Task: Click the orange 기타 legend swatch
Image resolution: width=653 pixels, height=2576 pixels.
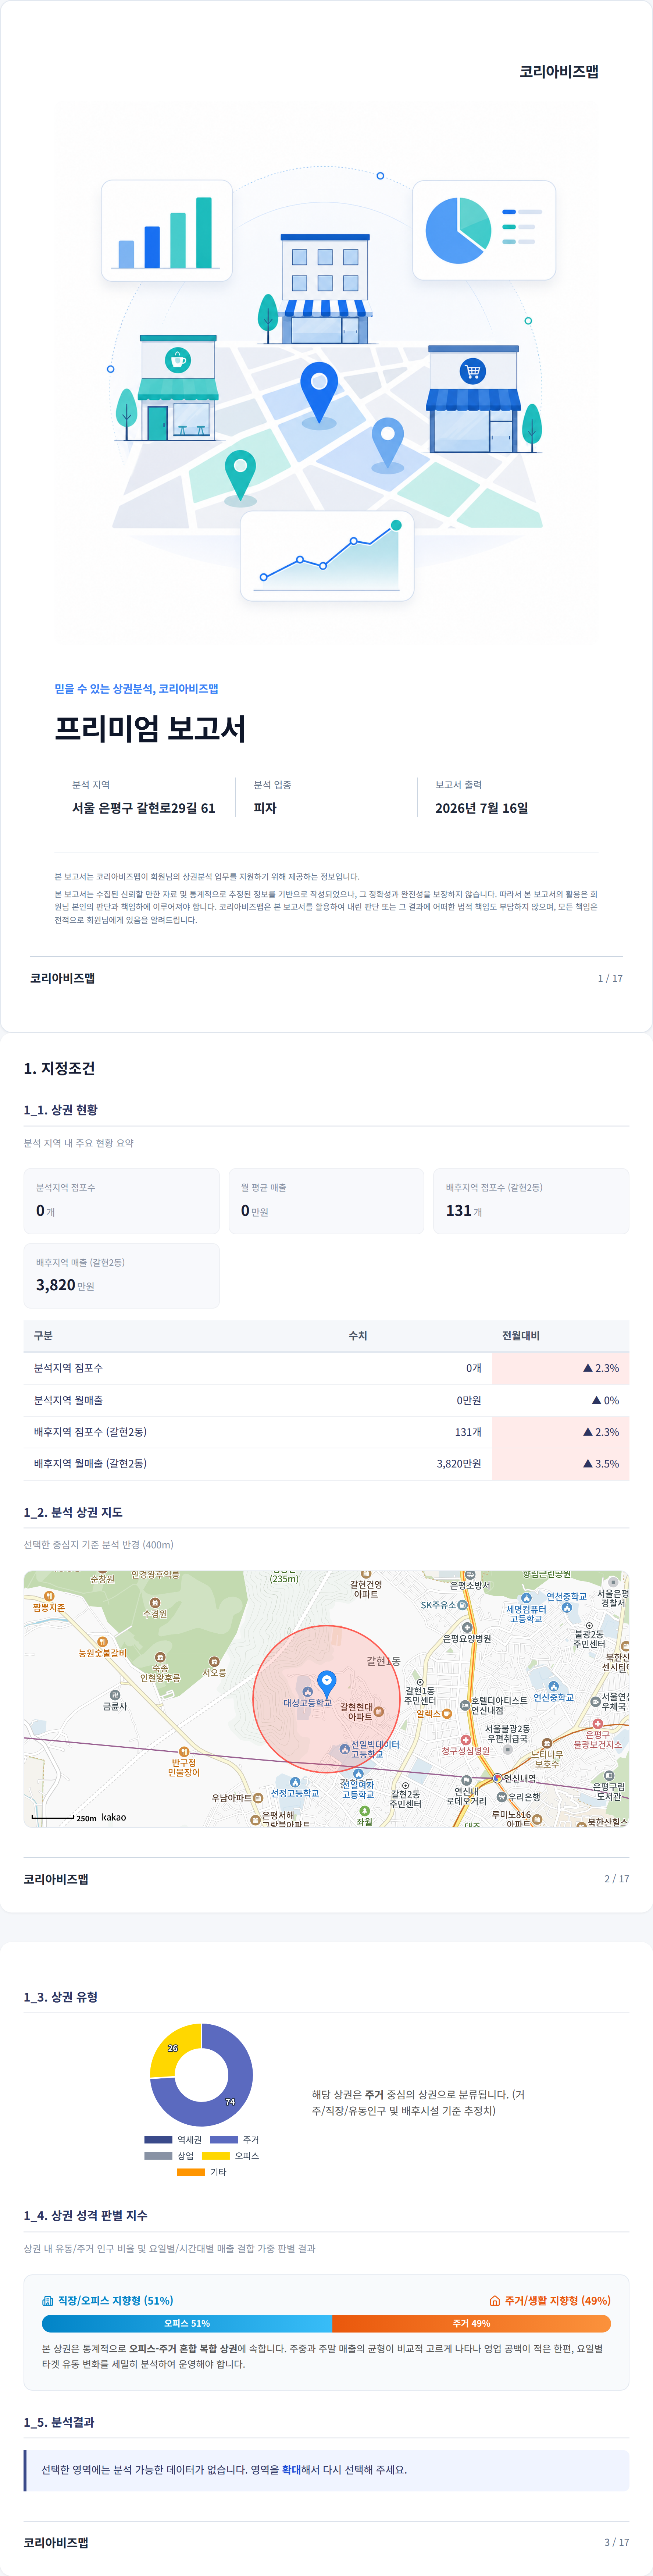Action: pyautogui.click(x=191, y=2172)
